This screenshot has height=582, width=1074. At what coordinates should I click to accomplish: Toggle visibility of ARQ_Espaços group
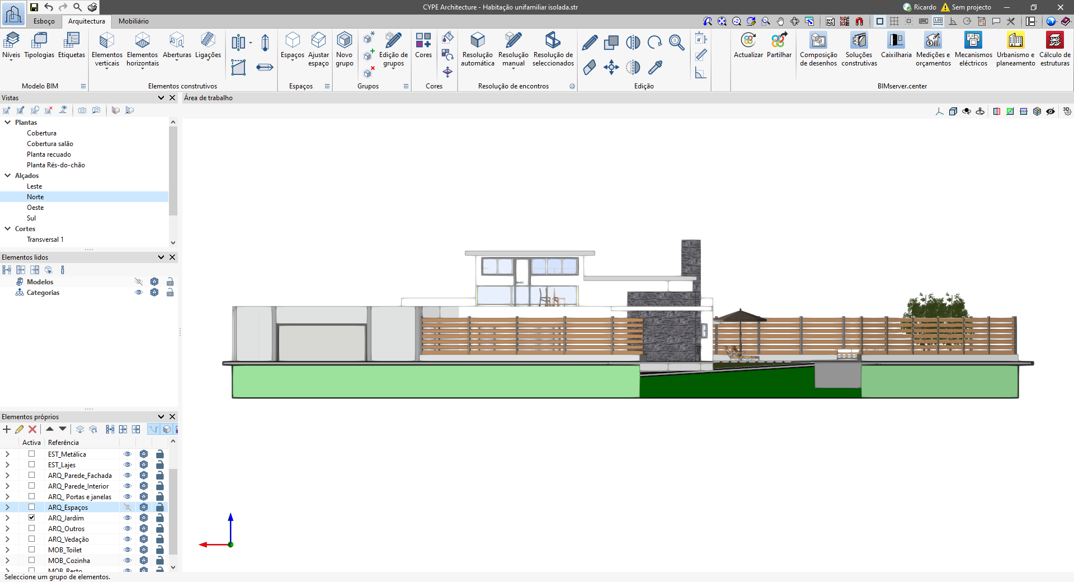(x=128, y=507)
